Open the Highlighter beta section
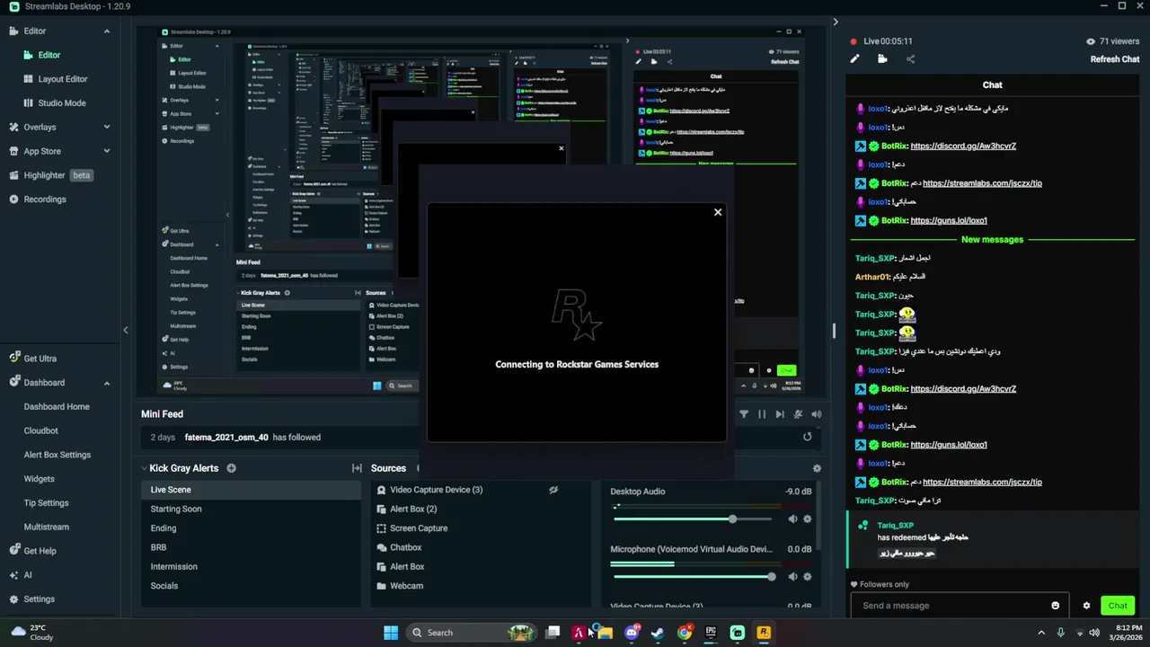This screenshot has height=647, width=1150. pos(51,175)
